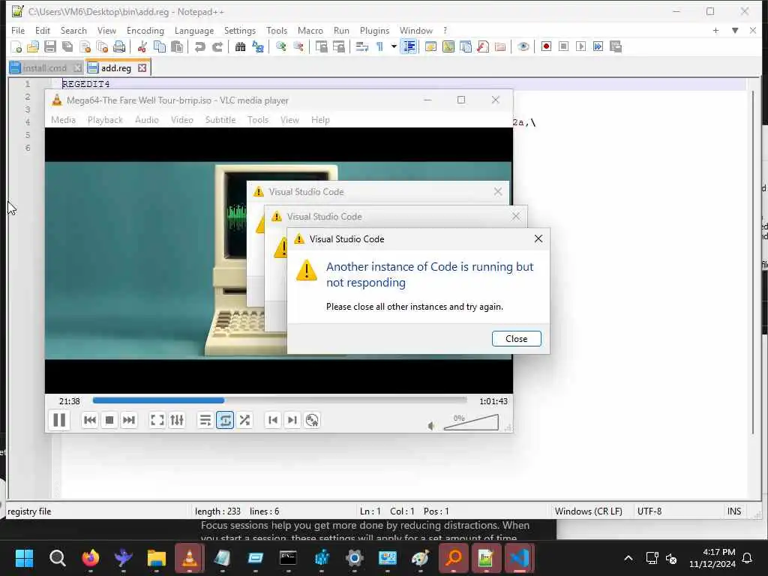Open the Encoding menu in Notepad++
Image resolution: width=768 pixels, height=576 pixels.
coord(145,30)
